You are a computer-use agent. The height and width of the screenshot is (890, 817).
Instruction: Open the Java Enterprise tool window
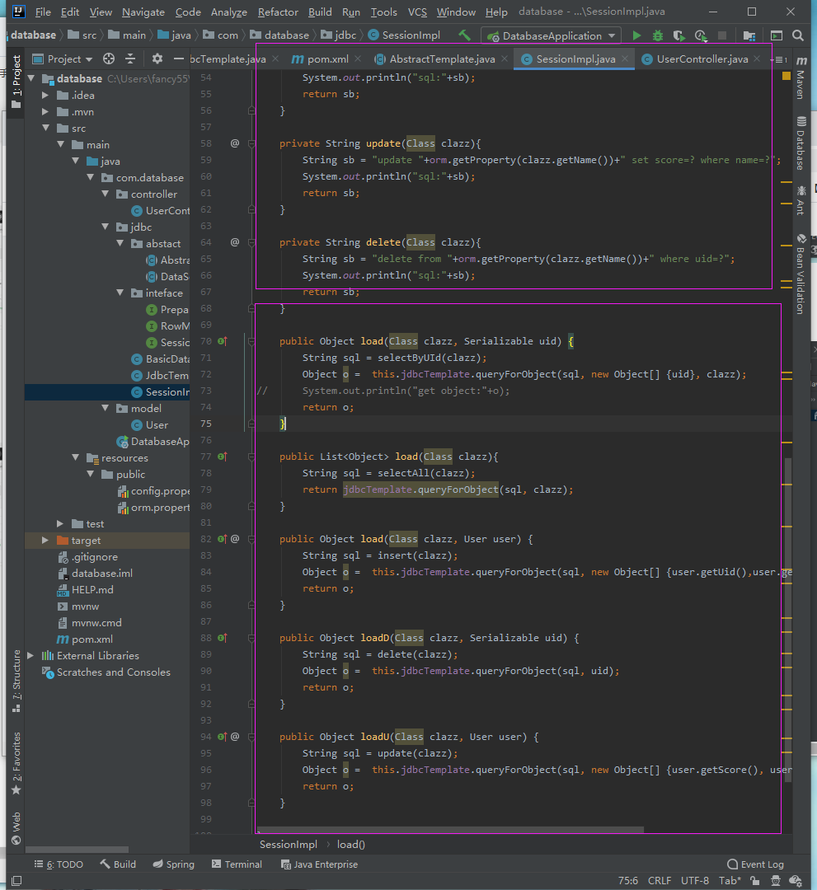[x=320, y=864]
